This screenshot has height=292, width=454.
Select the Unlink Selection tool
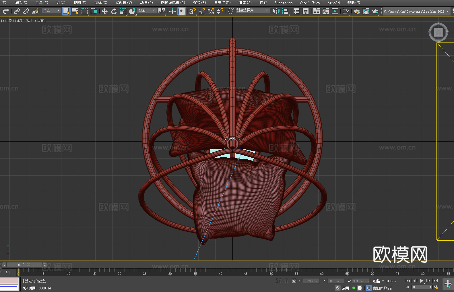(x=26, y=11)
